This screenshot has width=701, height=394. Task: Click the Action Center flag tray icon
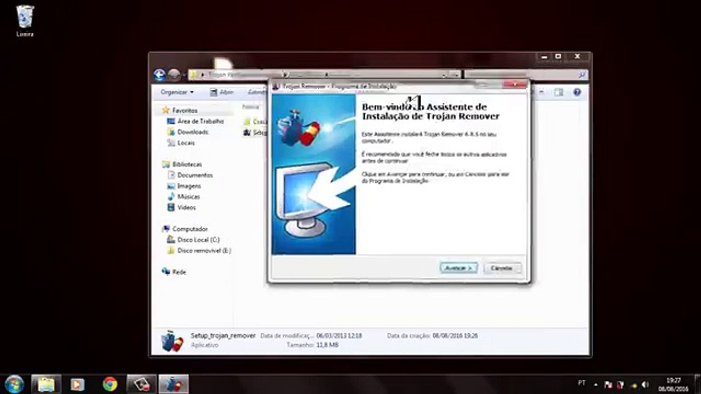point(608,385)
